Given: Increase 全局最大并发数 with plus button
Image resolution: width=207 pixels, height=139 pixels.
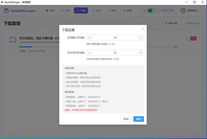Looking at the screenshot, I should 141,38.
